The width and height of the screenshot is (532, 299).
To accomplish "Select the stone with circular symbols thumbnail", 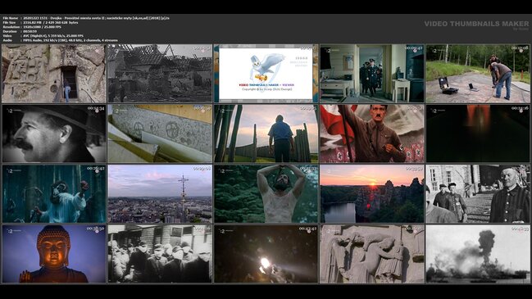I will 160,134.
